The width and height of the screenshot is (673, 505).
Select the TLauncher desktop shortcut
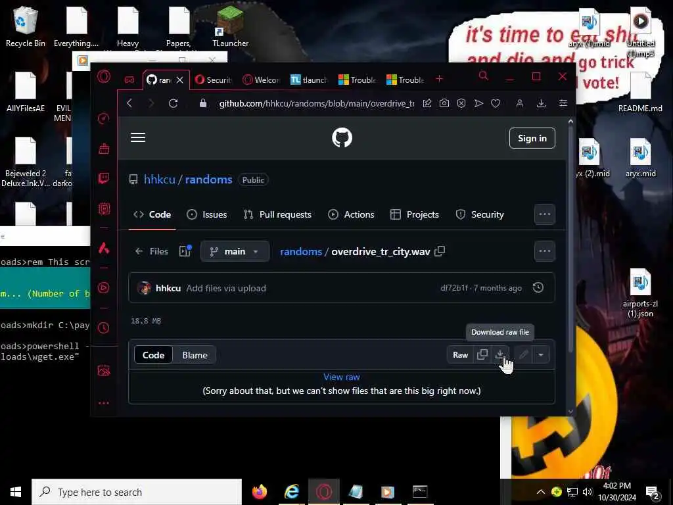(231, 26)
